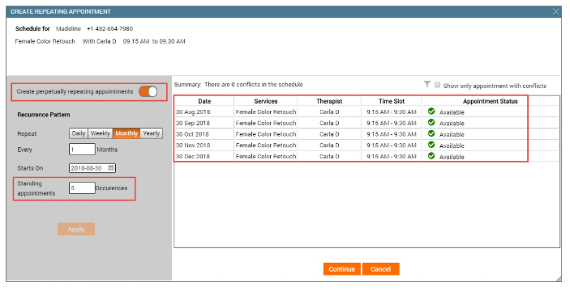
Task: Click Available status in 30 Nov row
Action: pyautogui.click(x=452, y=145)
